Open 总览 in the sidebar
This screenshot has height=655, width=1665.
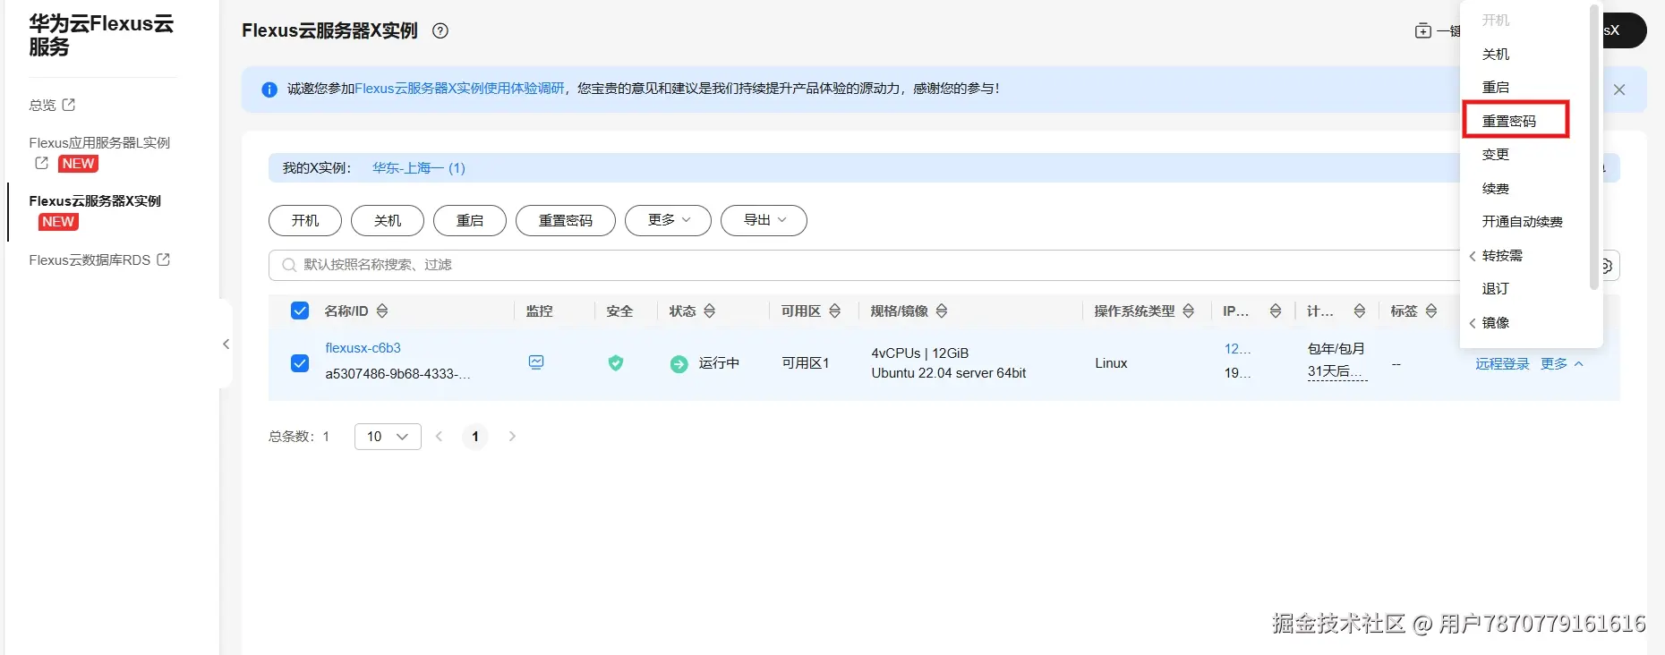click(x=42, y=105)
